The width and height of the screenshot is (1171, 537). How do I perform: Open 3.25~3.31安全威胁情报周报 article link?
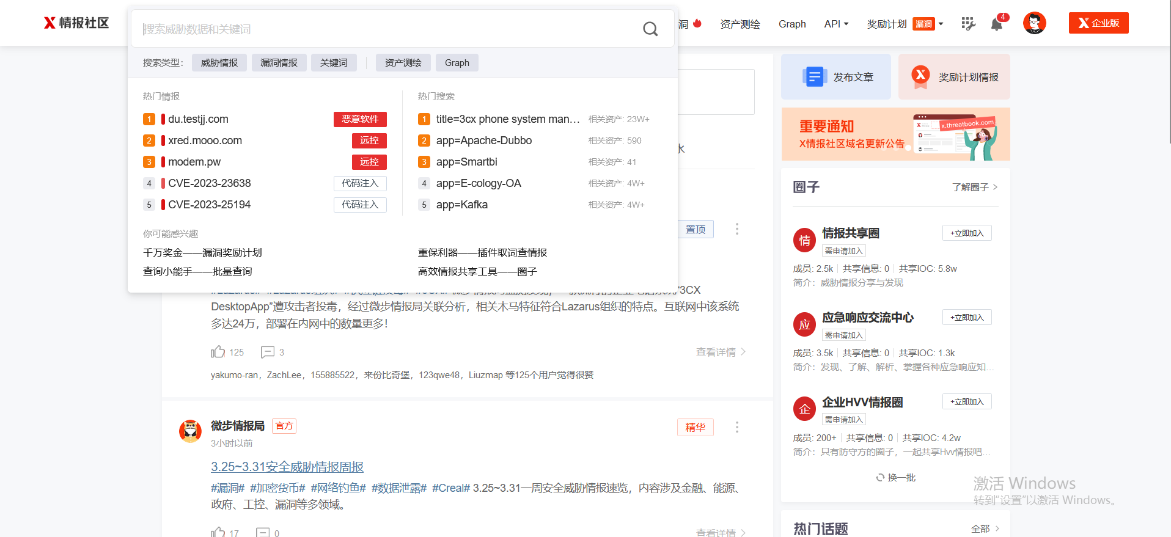click(287, 467)
